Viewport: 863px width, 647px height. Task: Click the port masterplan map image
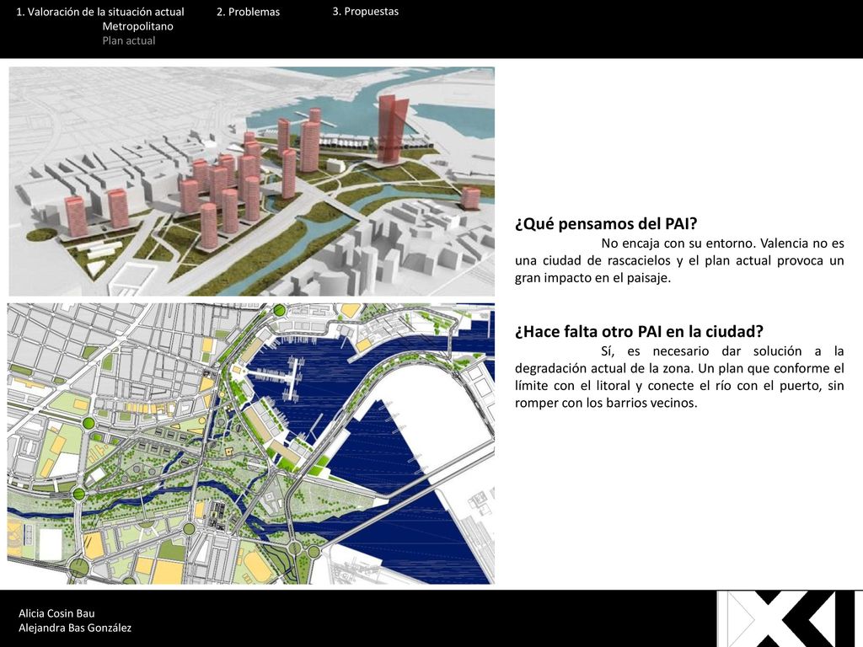251,443
